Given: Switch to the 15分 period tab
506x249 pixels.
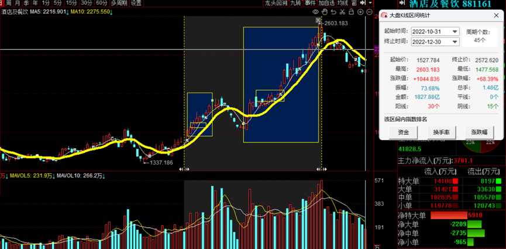Looking at the screenshot, I should pos(71,3).
